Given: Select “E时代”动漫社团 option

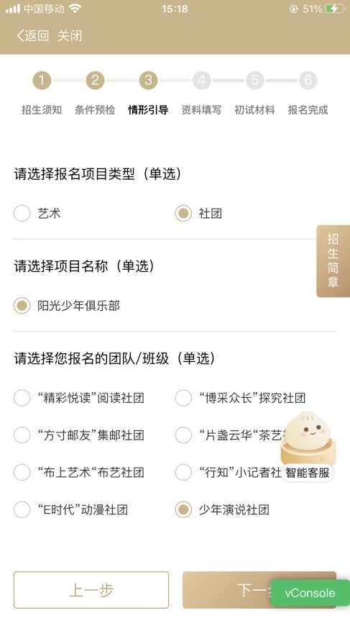Looking at the screenshot, I should point(70,509).
